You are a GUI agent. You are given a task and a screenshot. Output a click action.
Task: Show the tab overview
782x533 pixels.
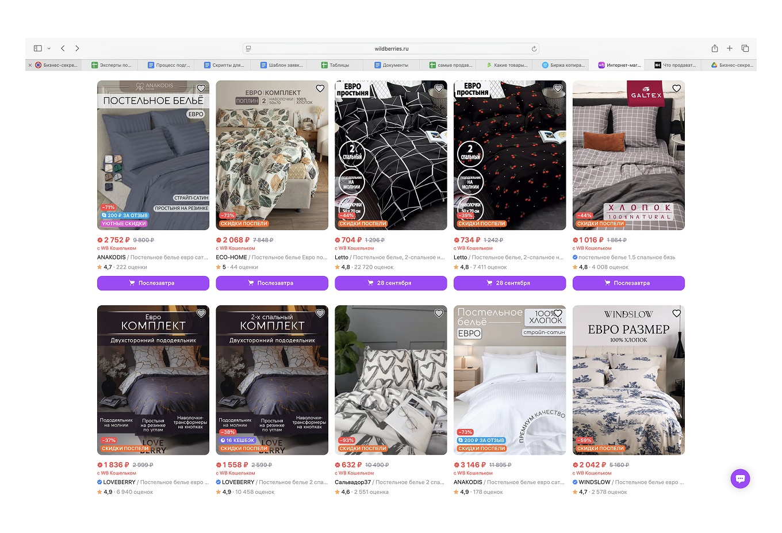(745, 48)
